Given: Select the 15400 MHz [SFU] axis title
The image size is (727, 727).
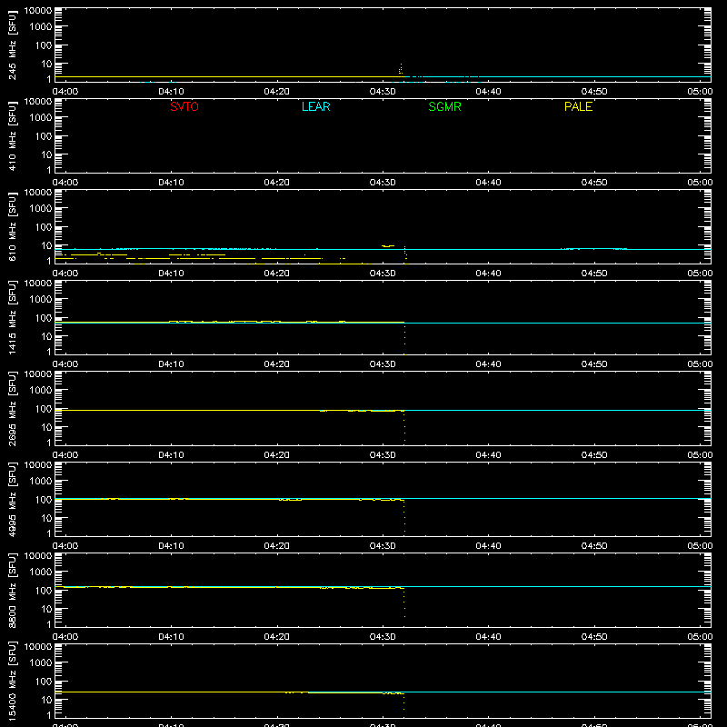Looking at the screenshot, I should click(12, 681).
